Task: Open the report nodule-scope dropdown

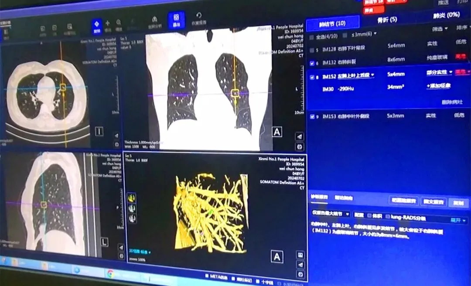Action: point(331,213)
